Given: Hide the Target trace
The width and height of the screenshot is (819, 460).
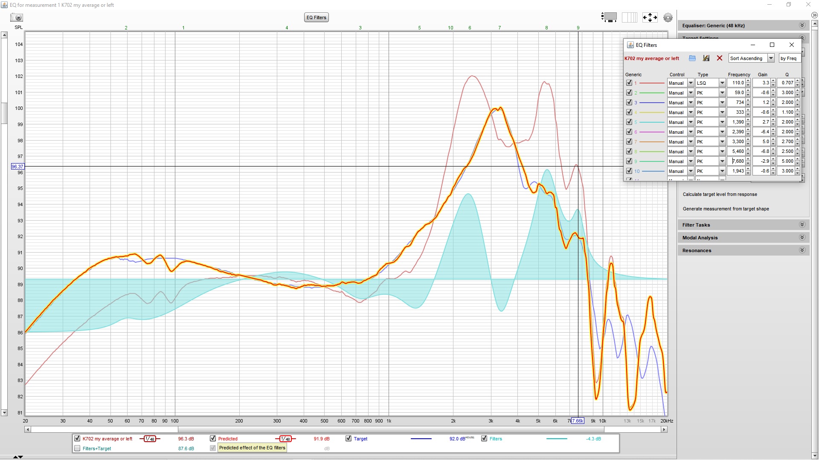Looking at the screenshot, I should [x=349, y=439].
